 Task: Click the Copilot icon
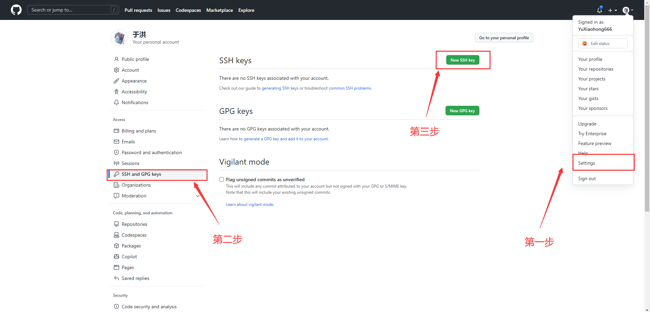point(116,257)
